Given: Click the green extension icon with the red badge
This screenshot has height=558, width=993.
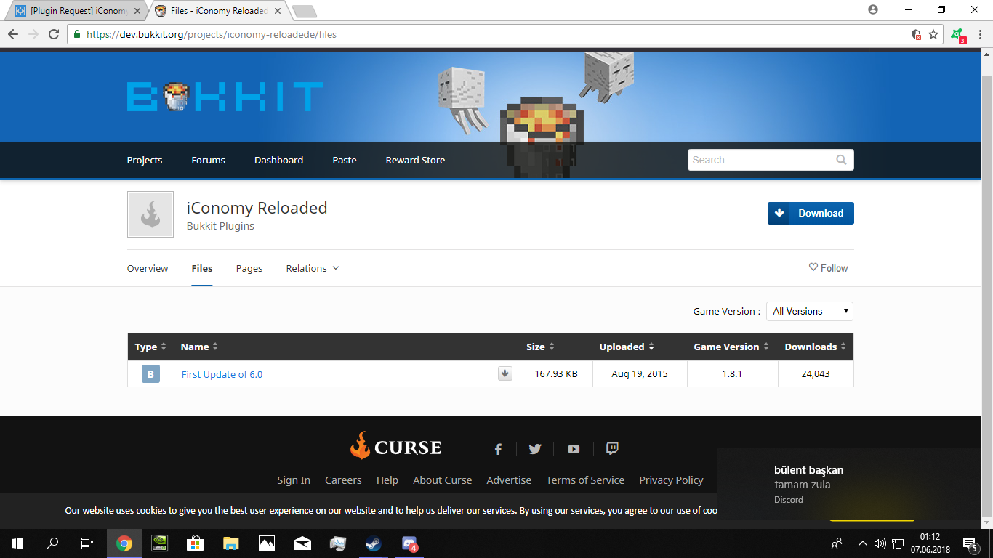Looking at the screenshot, I should point(957,35).
